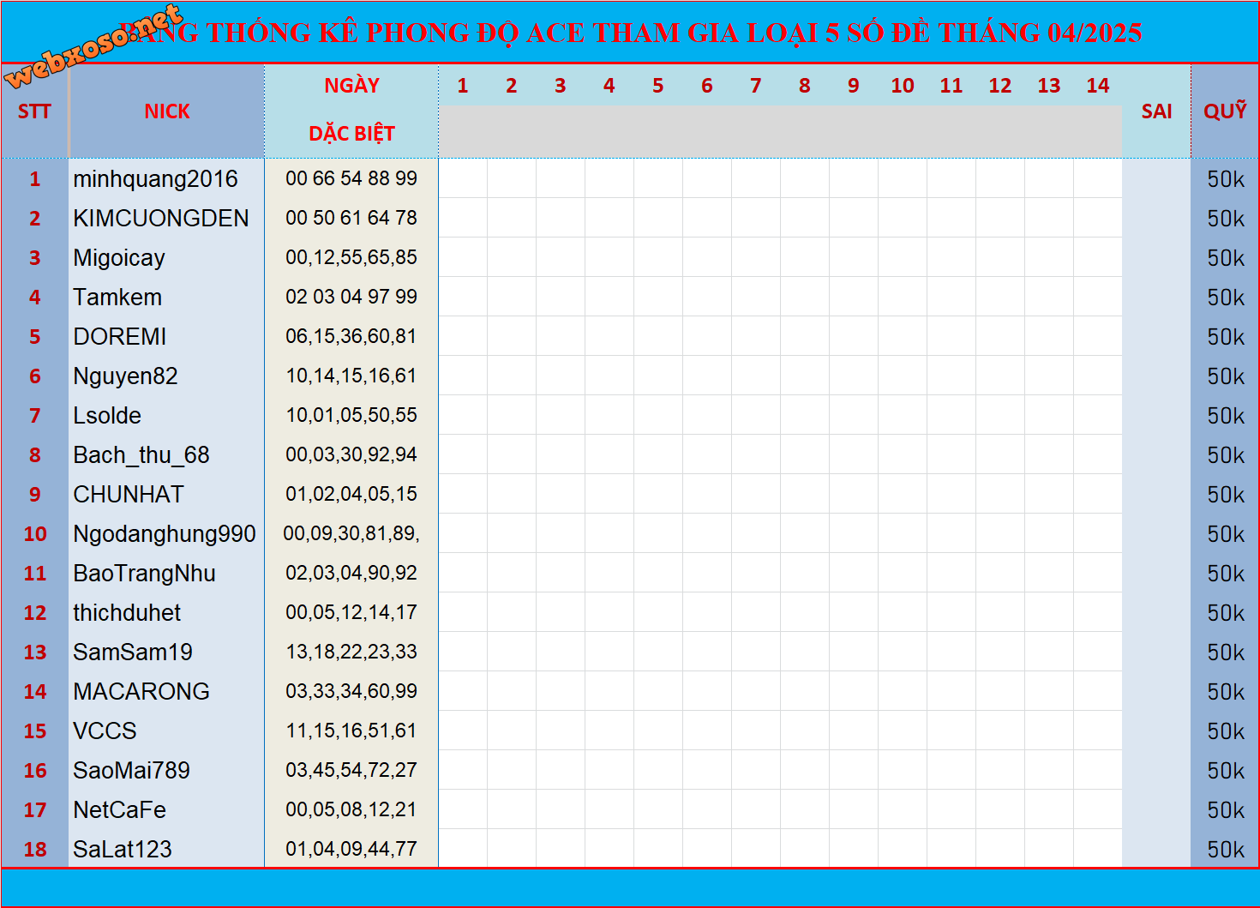Image resolution: width=1260 pixels, height=908 pixels.
Task: Select nick BaoTrangNhu
Action: coord(144,574)
